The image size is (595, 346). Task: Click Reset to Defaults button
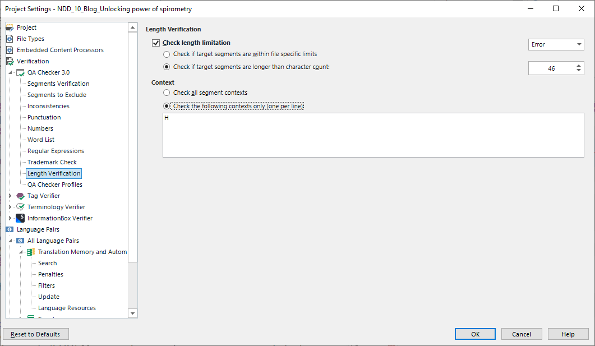tap(35, 334)
